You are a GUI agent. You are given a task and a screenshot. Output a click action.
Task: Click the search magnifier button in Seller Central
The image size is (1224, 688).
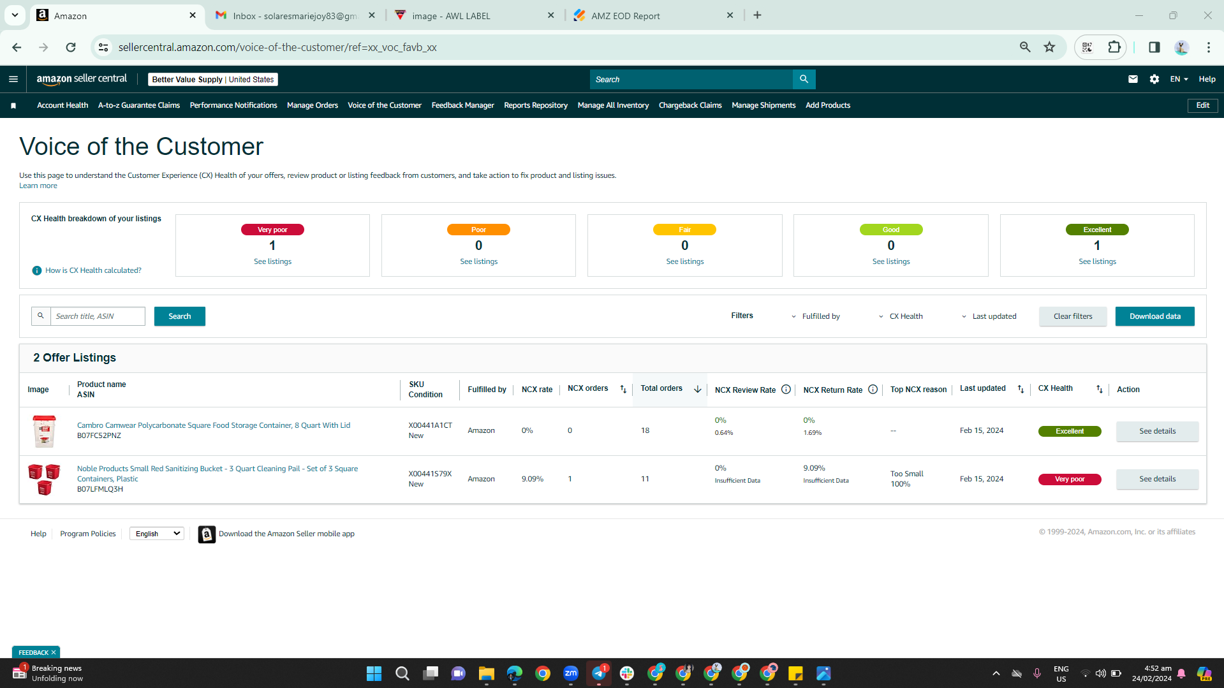804,79
